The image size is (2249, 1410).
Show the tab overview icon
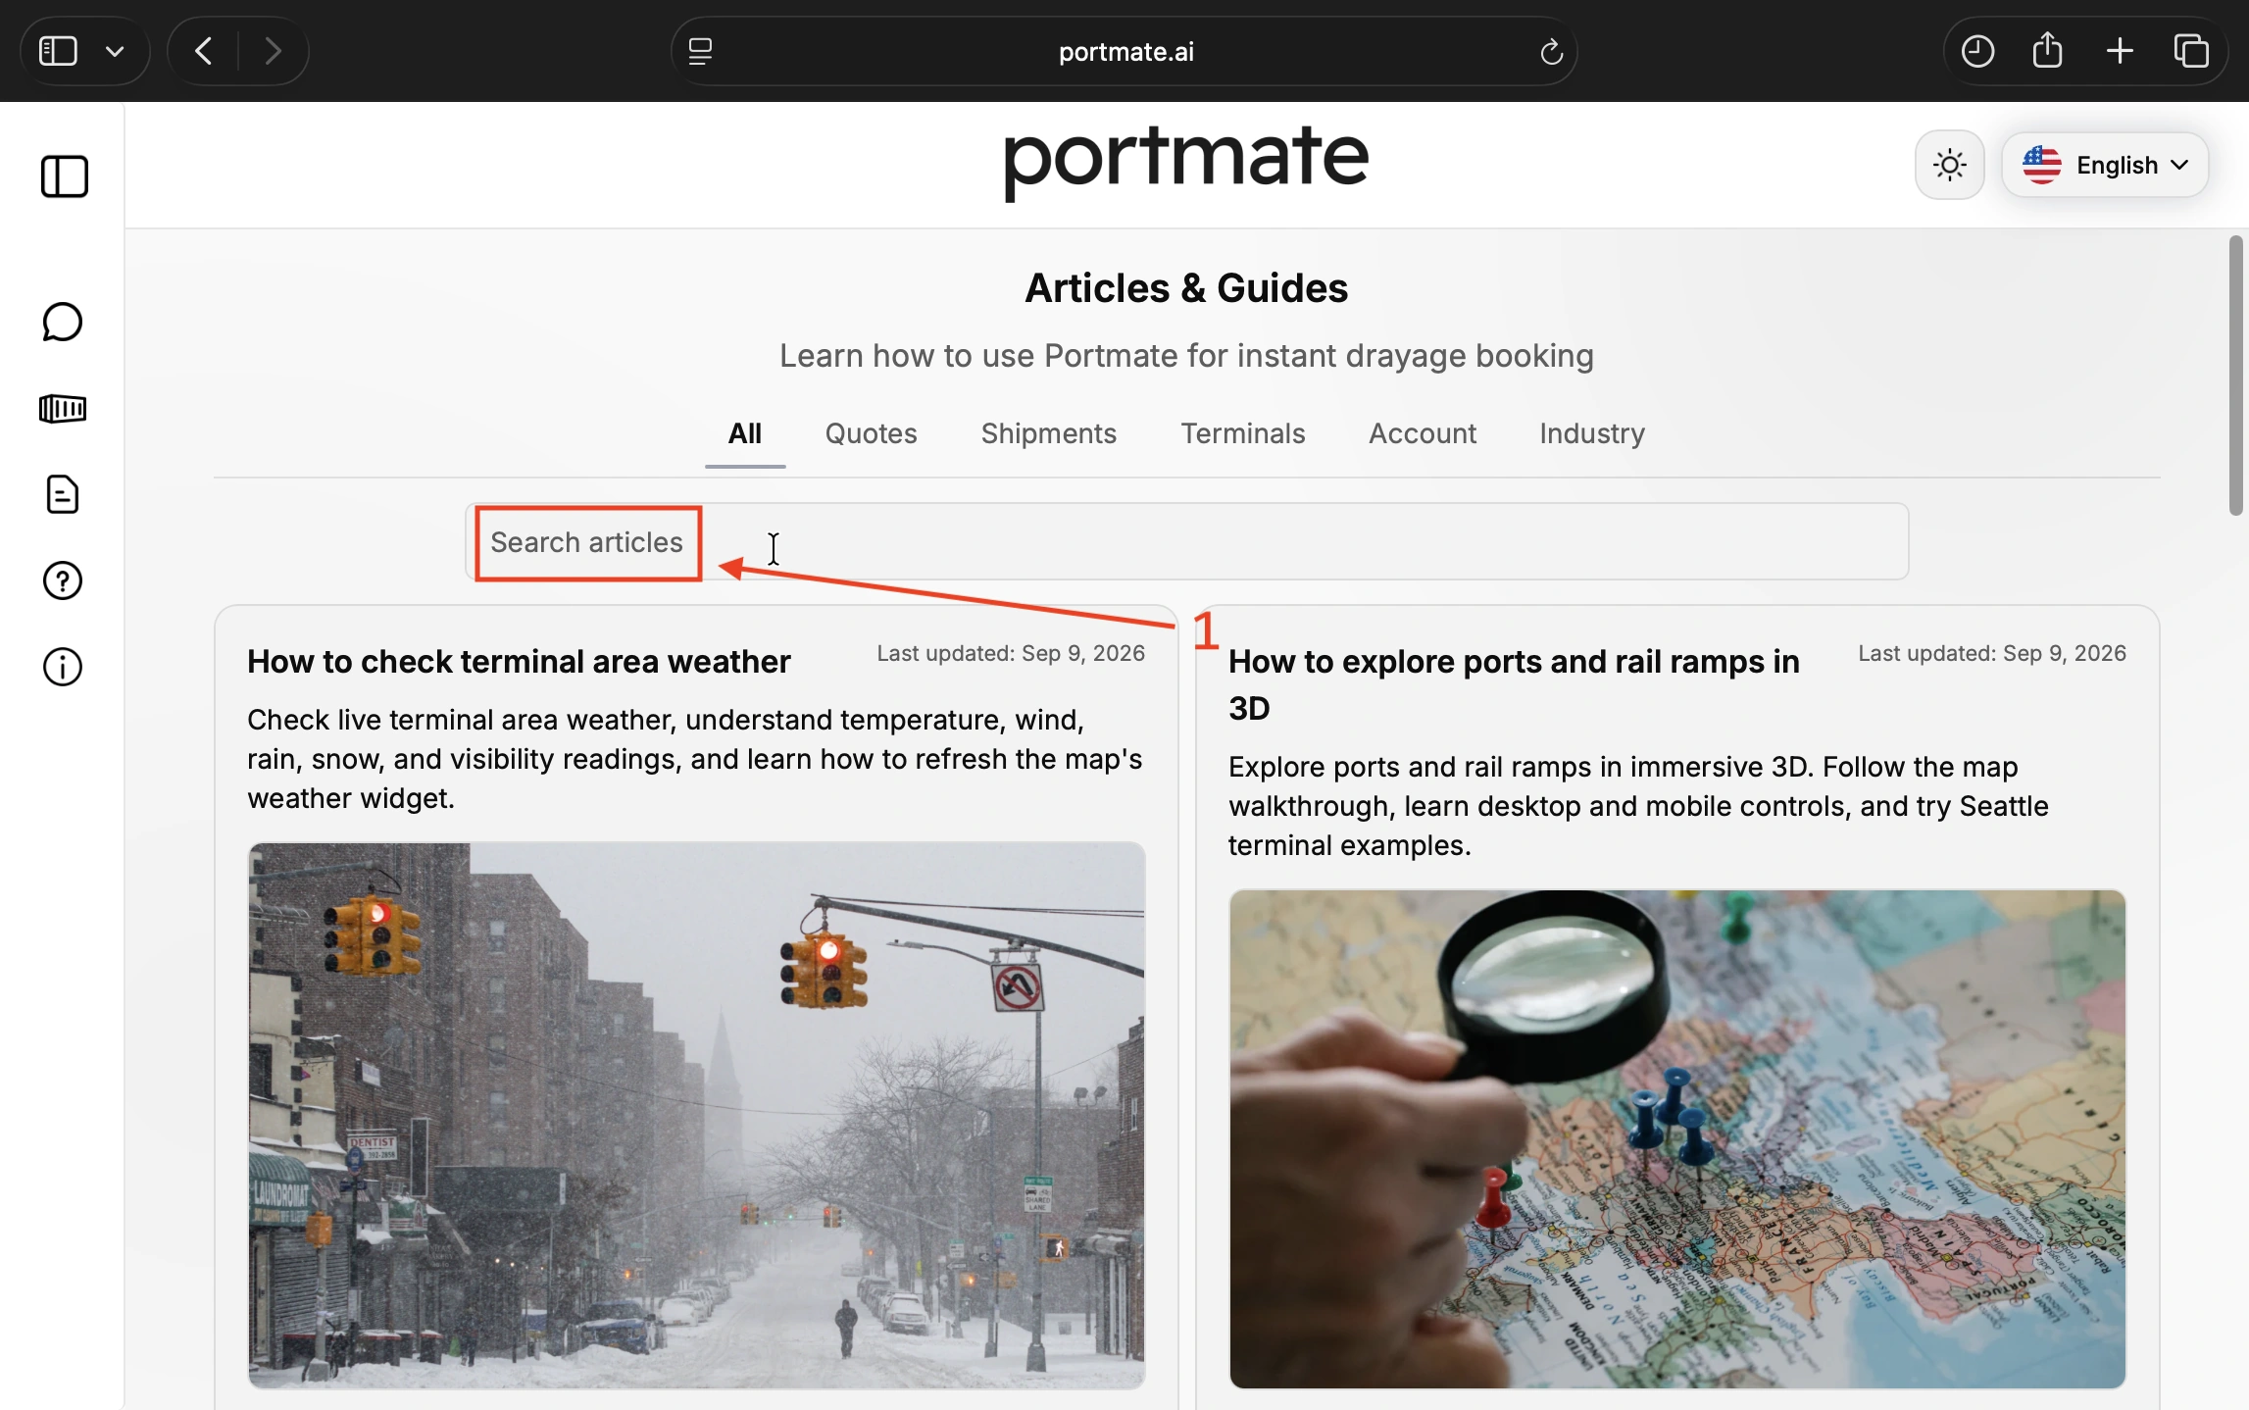click(2191, 51)
